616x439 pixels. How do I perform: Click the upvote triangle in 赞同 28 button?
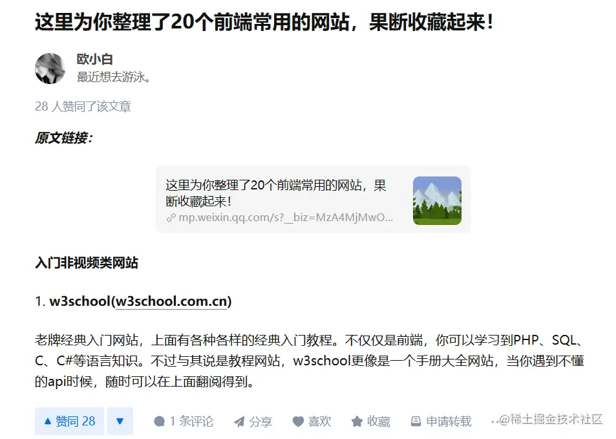point(48,422)
